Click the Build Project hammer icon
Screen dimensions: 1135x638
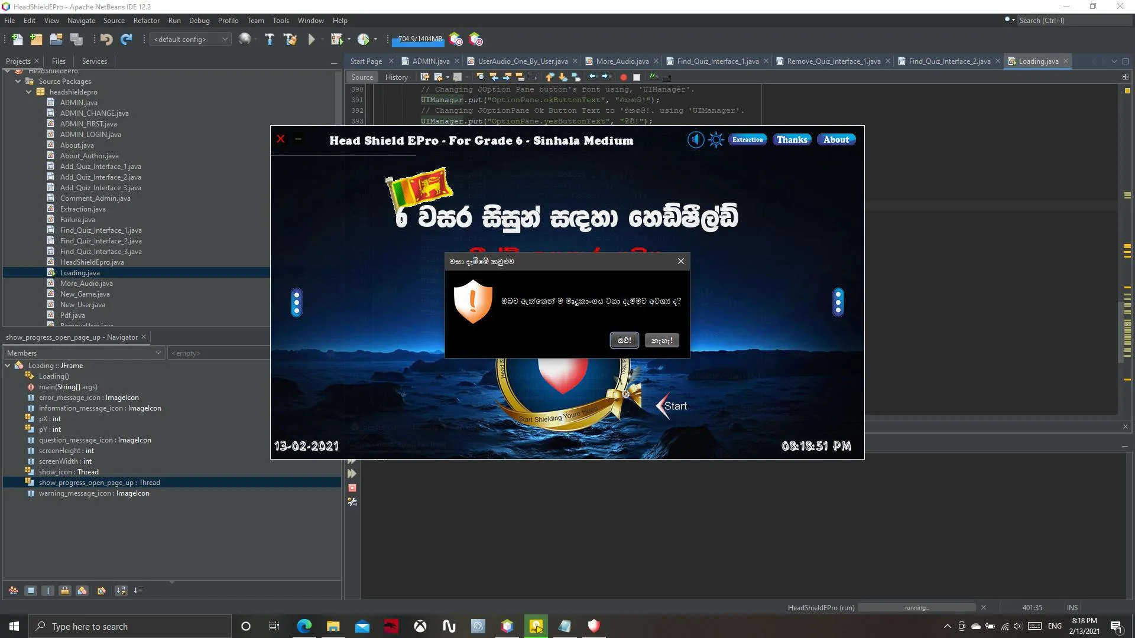[270, 40]
